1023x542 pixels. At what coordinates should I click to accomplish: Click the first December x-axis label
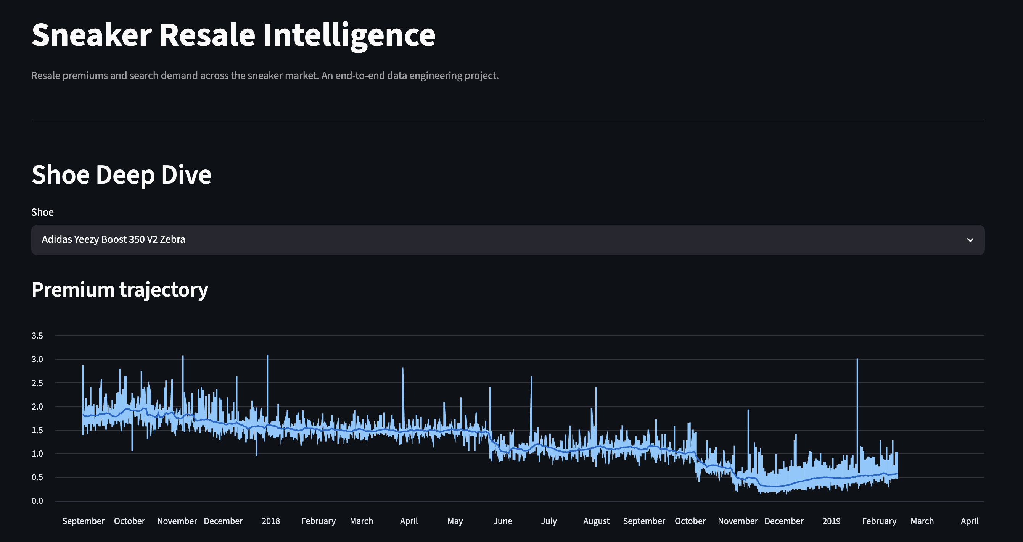click(x=223, y=521)
